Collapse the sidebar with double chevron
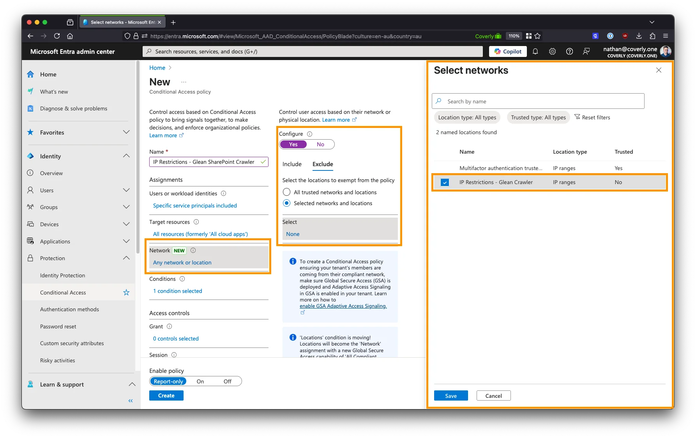 point(131,401)
